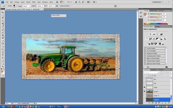
Task: Click the foreground color swatch in Color panel
Action: 145,14
